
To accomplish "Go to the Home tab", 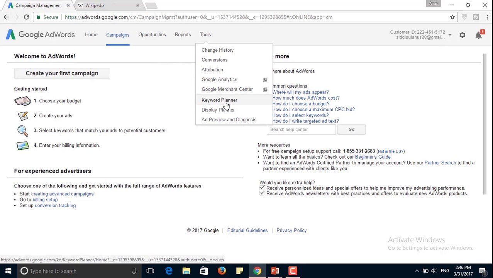I will [x=91, y=35].
